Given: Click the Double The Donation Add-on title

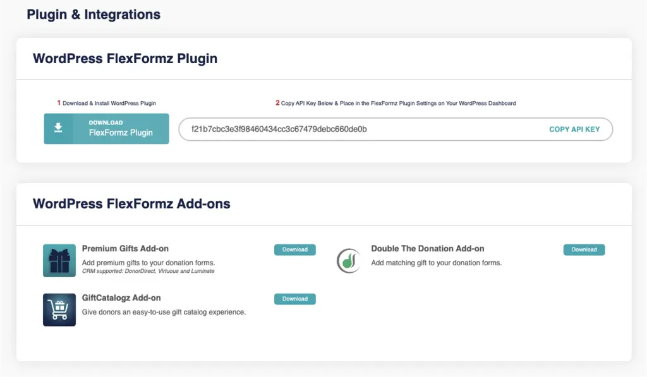Looking at the screenshot, I should (428, 249).
